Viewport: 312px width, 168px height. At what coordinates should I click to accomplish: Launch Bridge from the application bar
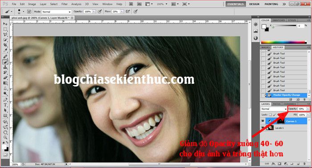click(131, 4)
